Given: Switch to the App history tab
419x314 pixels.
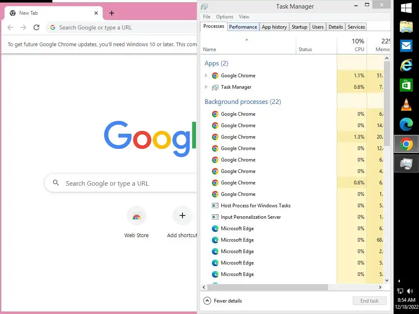Looking at the screenshot, I should 274,27.
